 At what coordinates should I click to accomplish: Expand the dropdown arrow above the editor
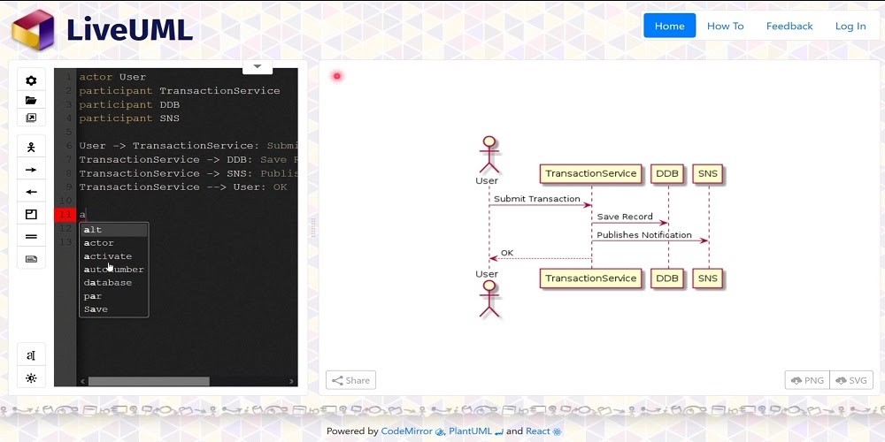pos(258,66)
